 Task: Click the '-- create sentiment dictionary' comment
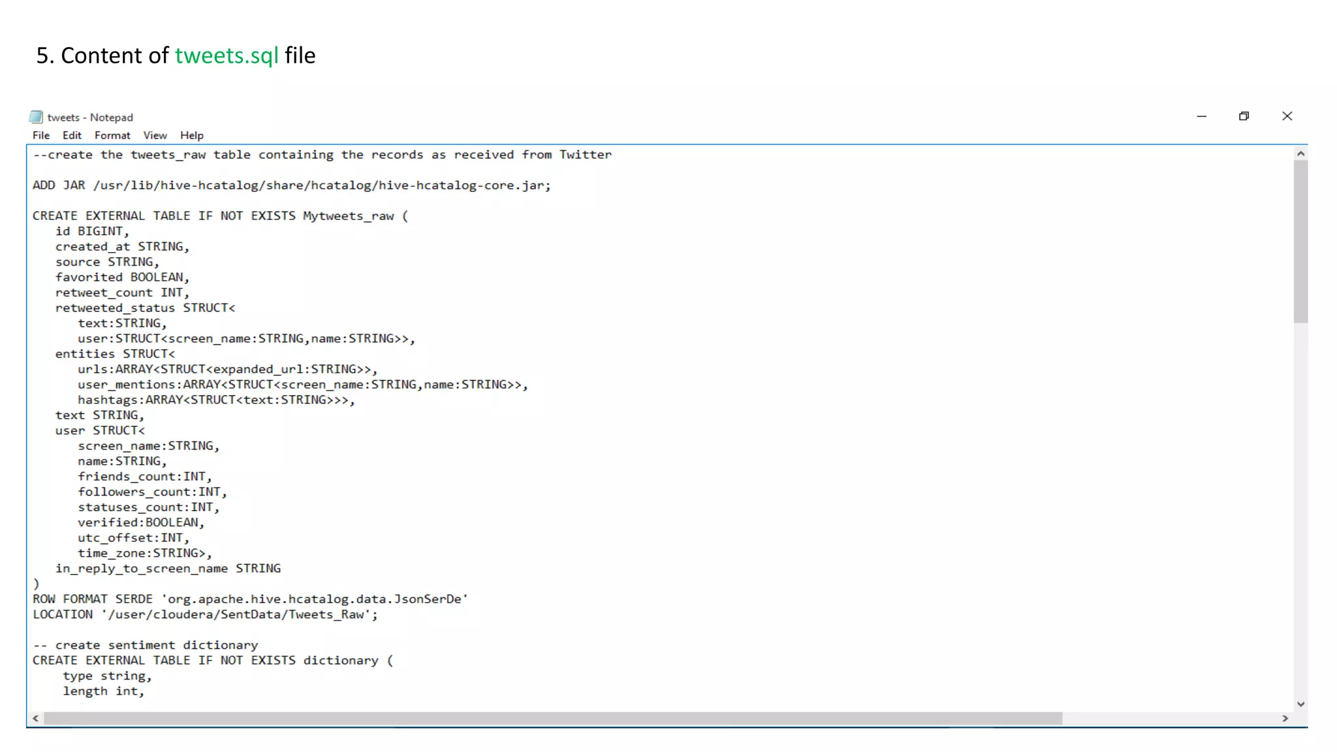click(146, 646)
